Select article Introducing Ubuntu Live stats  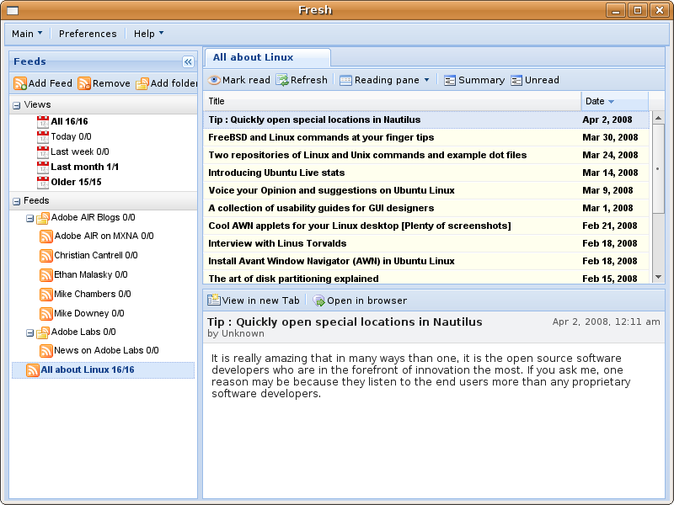click(x=426, y=173)
